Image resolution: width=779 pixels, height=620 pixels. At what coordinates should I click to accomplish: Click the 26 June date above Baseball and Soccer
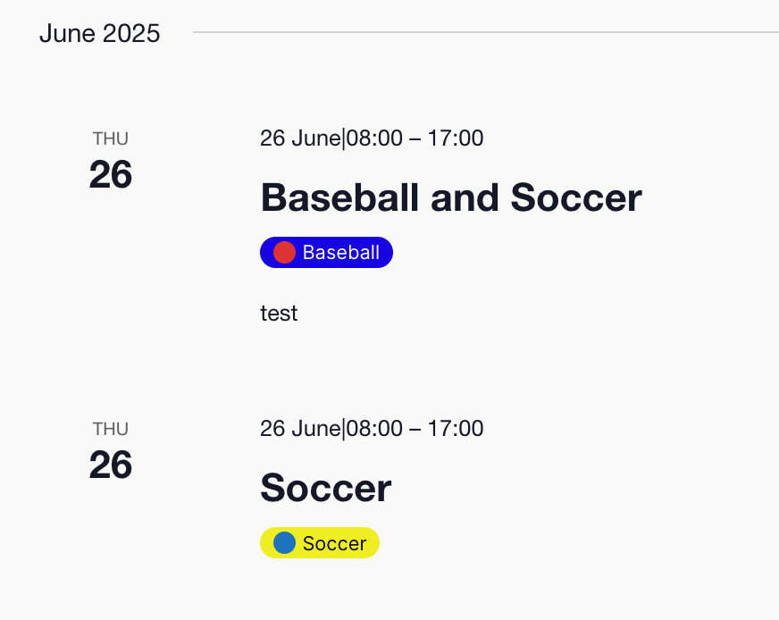click(300, 138)
